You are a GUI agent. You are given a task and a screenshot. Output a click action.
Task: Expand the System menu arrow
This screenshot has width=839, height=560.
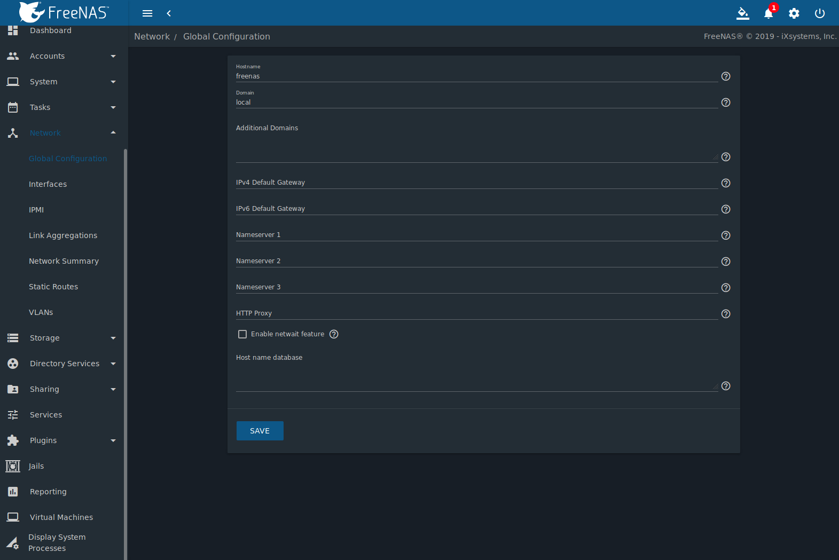tap(113, 82)
